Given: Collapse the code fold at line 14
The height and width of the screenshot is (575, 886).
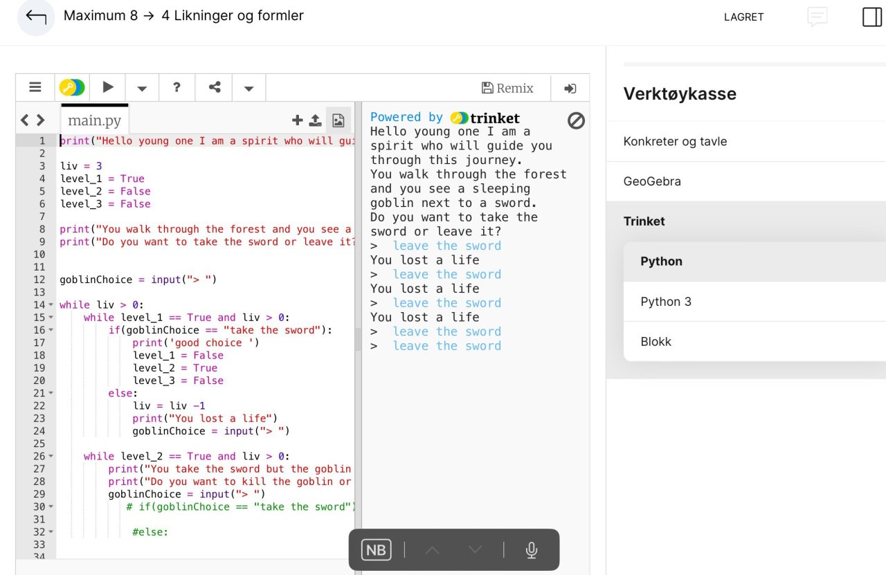Looking at the screenshot, I should (x=51, y=305).
